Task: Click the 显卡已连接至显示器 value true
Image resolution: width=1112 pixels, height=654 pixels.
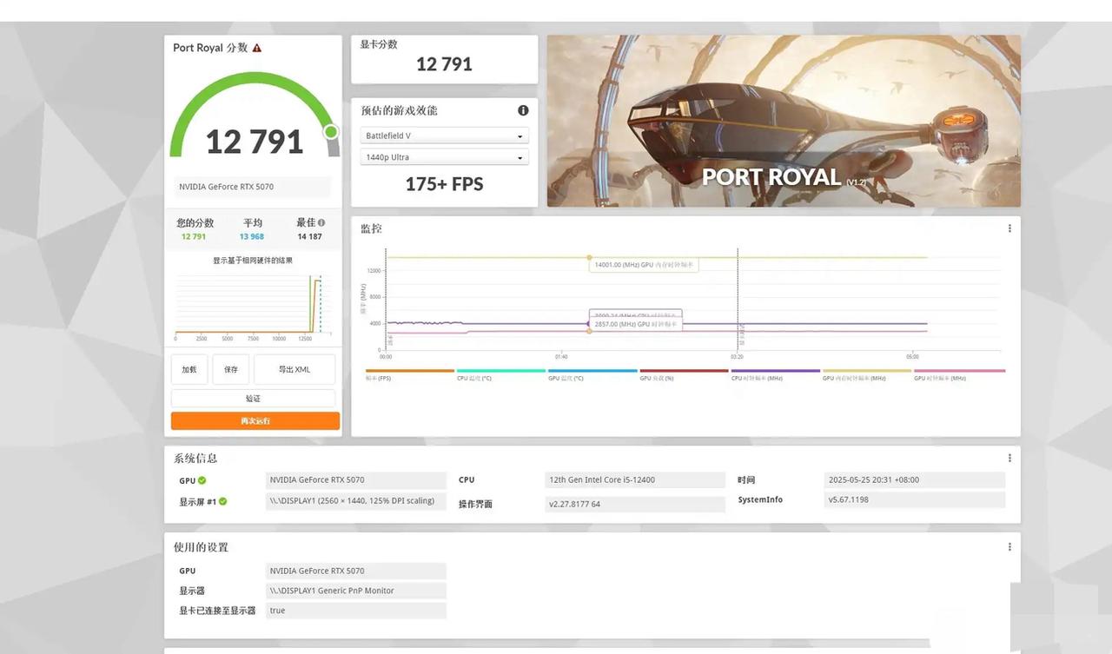Action: tap(356, 611)
